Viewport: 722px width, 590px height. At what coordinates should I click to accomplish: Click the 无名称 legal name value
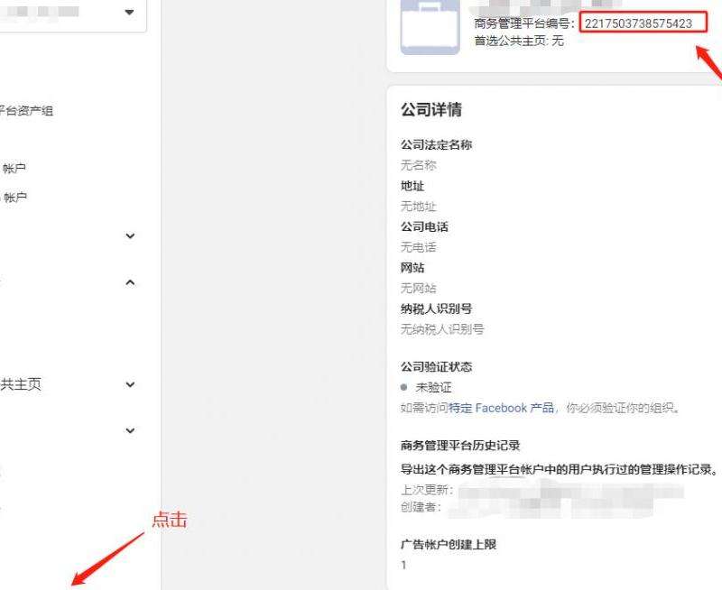[x=419, y=165]
